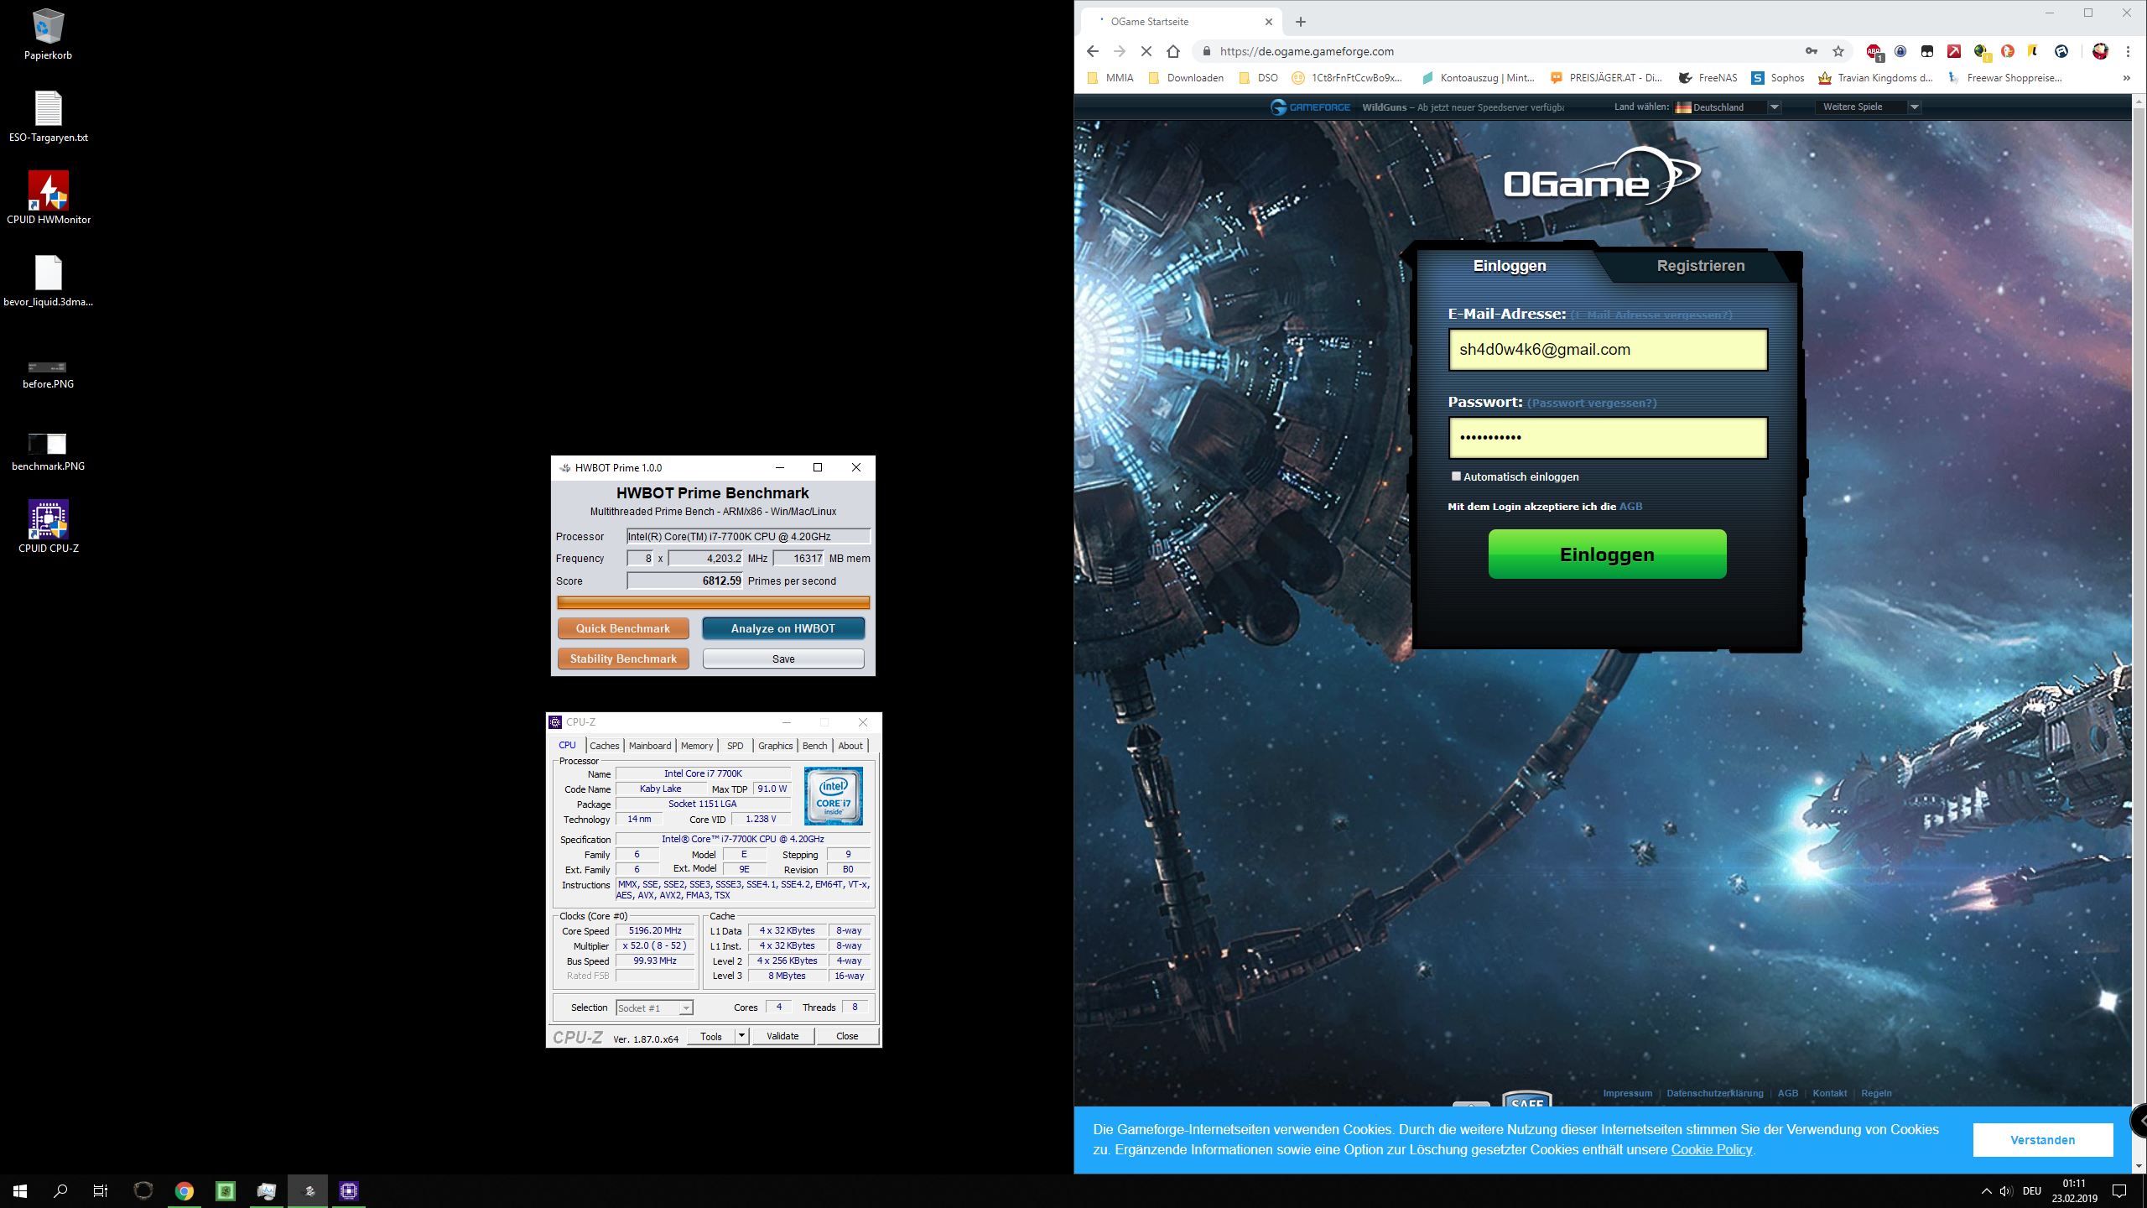
Task: Click Analyze on HWBOT button
Action: [x=782, y=628]
